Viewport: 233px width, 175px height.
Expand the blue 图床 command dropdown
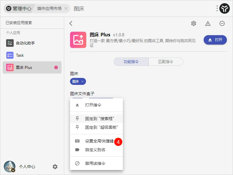[78, 81]
